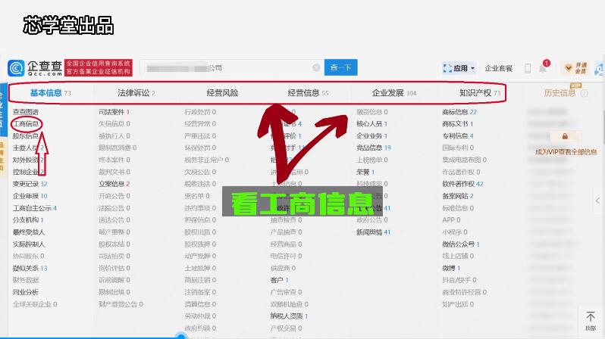Open 新闻舆情 41 entry

coord(374,232)
